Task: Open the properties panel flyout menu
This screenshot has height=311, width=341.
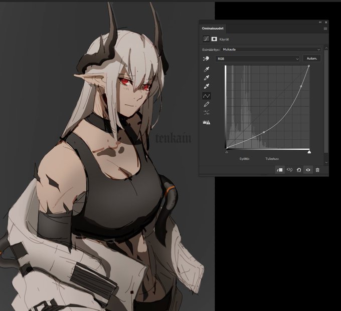Action: [325, 29]
